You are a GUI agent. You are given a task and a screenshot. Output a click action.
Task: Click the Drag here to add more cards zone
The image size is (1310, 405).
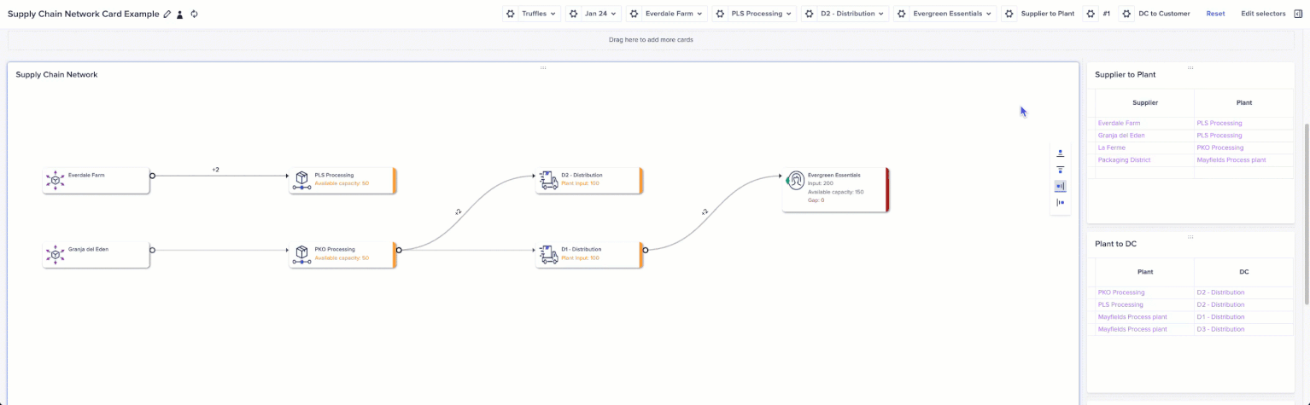(651, 39)
